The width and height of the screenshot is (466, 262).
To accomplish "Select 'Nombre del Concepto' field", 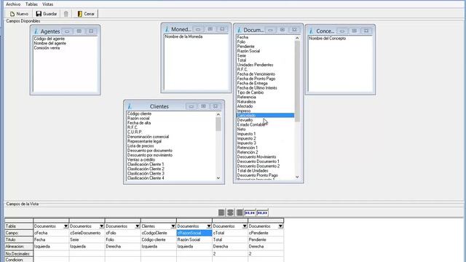I will point(327,39).
